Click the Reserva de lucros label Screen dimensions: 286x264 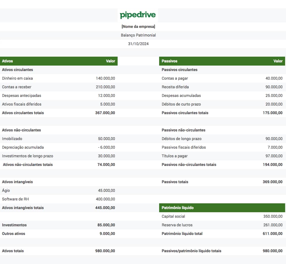[x=177, y=225]
